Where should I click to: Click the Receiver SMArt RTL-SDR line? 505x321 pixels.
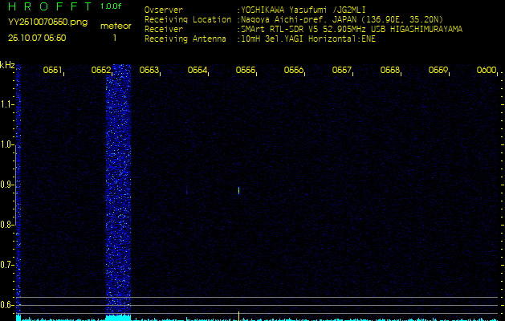(303, 30)
